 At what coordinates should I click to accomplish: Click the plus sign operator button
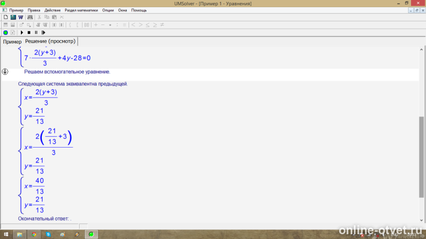pos(96,24)
